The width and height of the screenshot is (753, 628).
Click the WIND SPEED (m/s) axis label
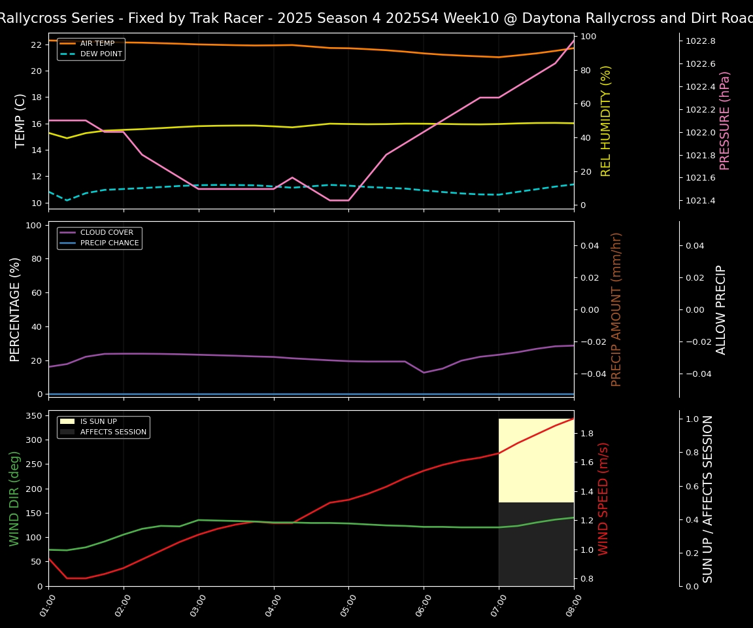click(x=603, y=498)
